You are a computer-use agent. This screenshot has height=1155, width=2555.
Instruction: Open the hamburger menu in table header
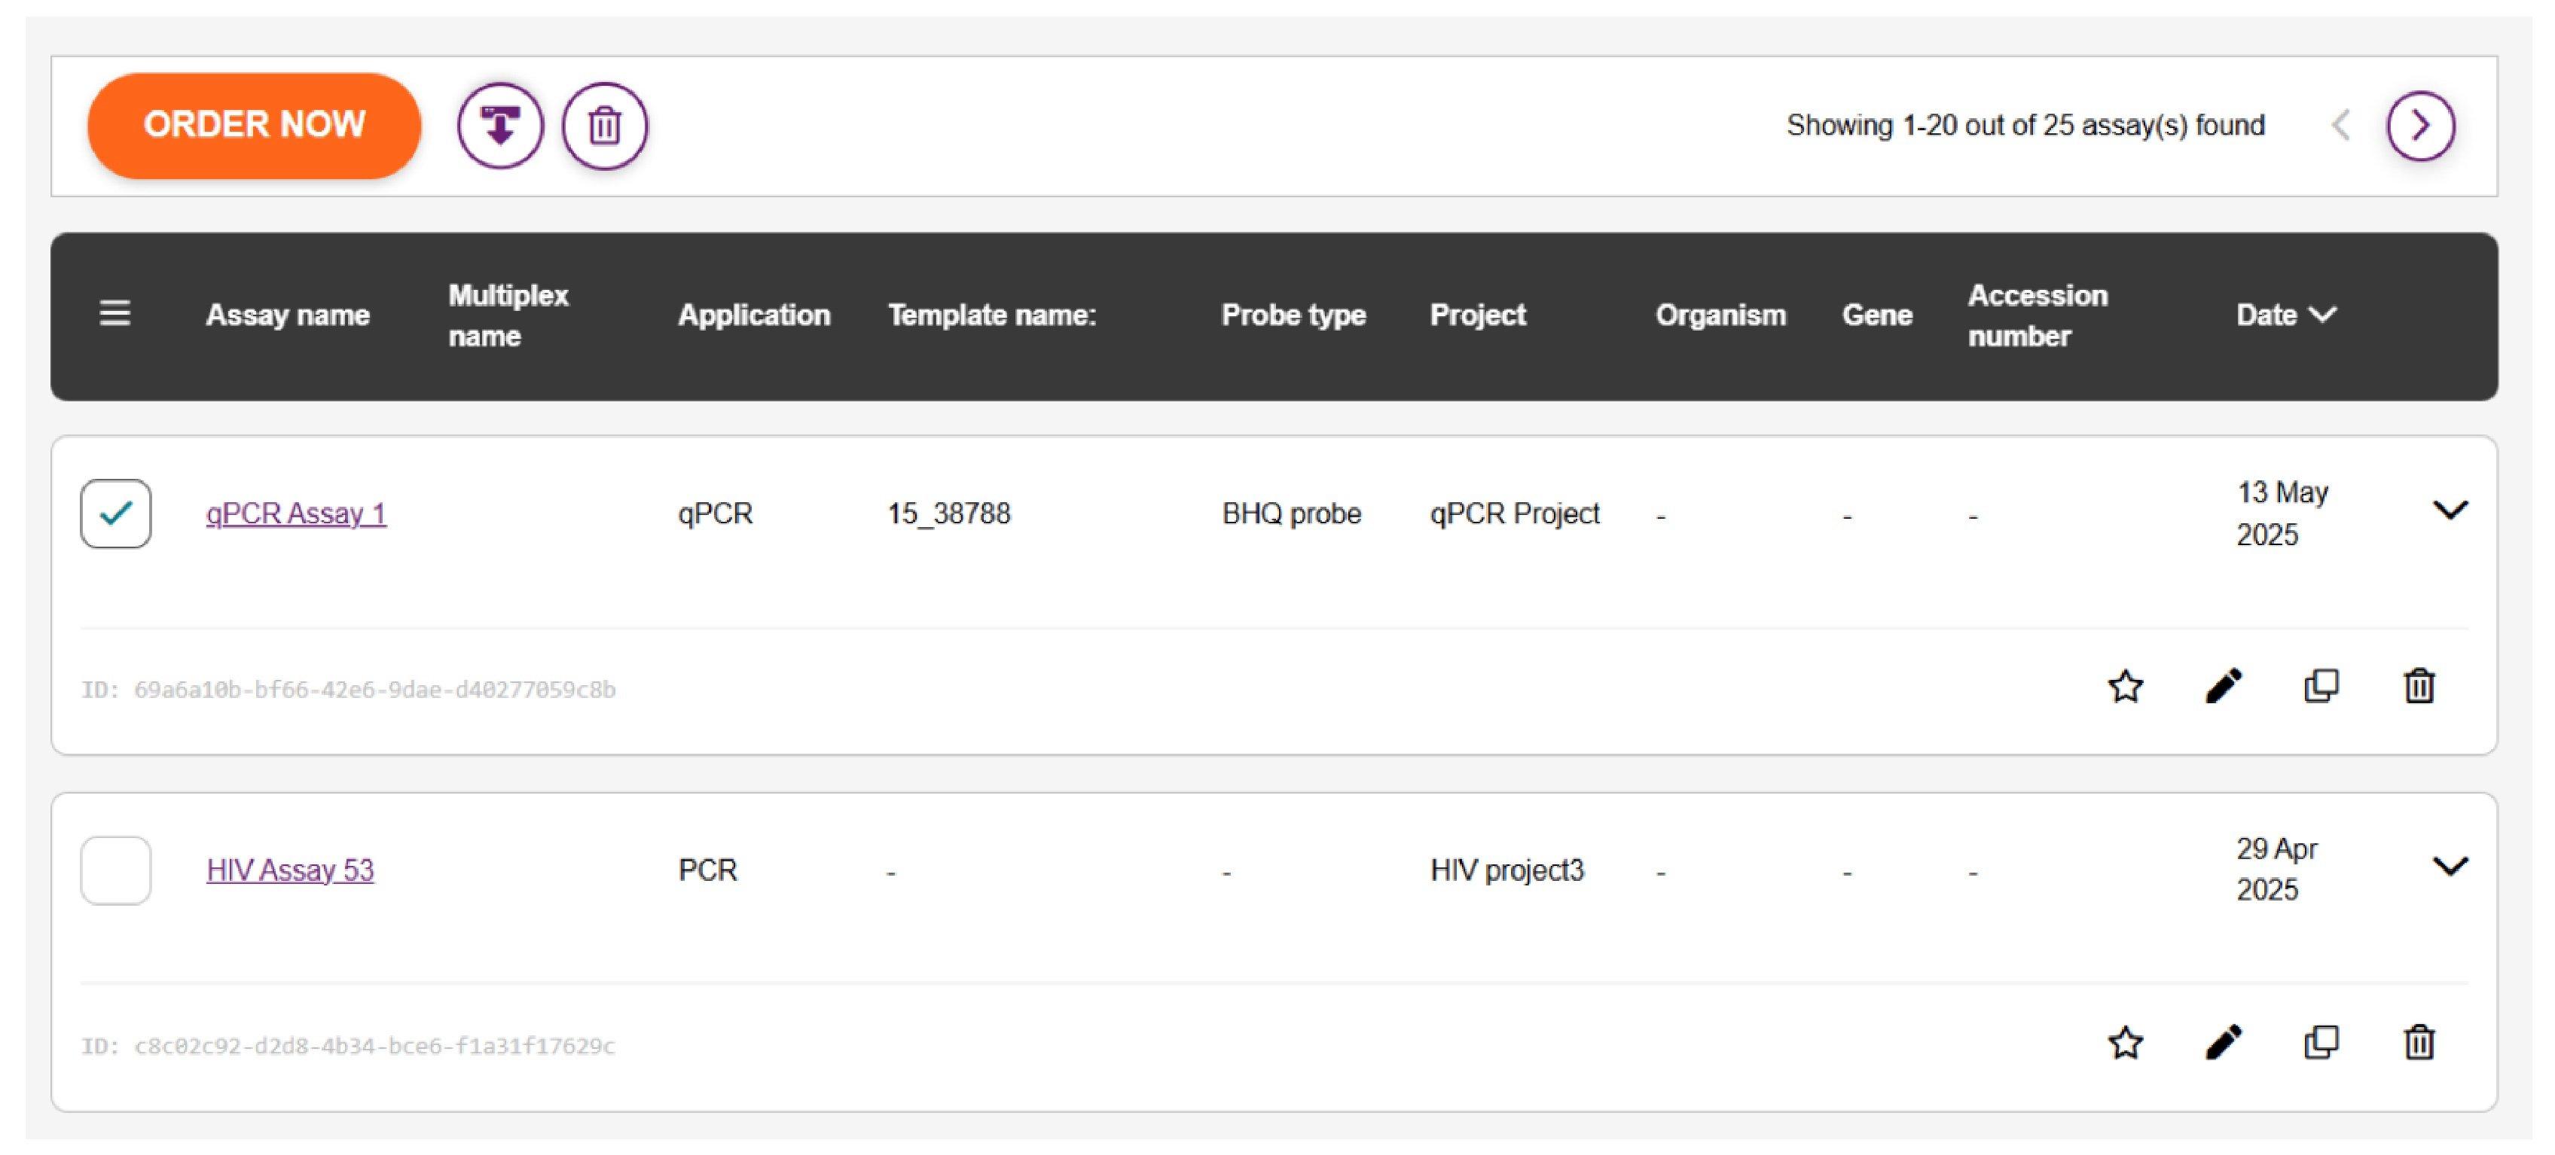(115, 313)
